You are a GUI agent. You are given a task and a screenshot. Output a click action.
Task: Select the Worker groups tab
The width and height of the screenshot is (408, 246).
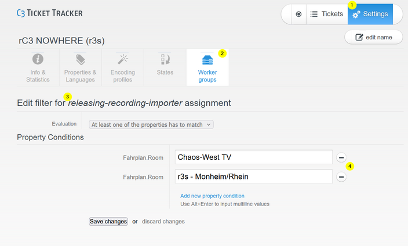pyautogui.click(x=207, y=68)
